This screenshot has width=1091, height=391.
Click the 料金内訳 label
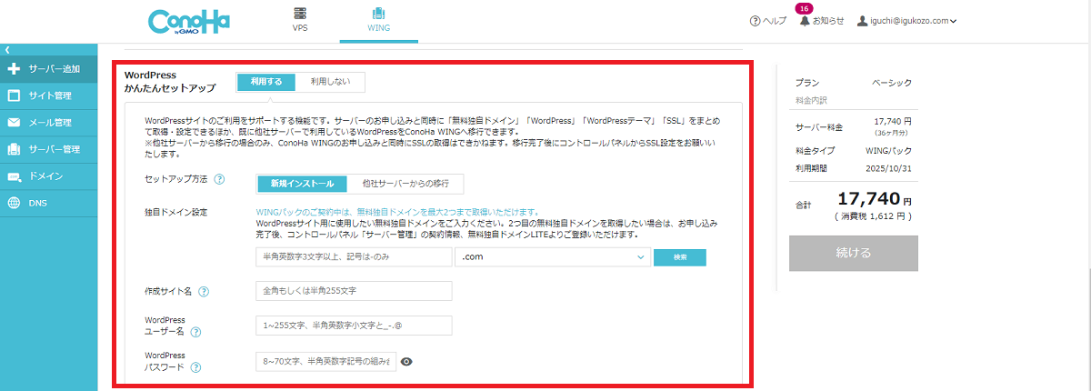tap(811, 100)
